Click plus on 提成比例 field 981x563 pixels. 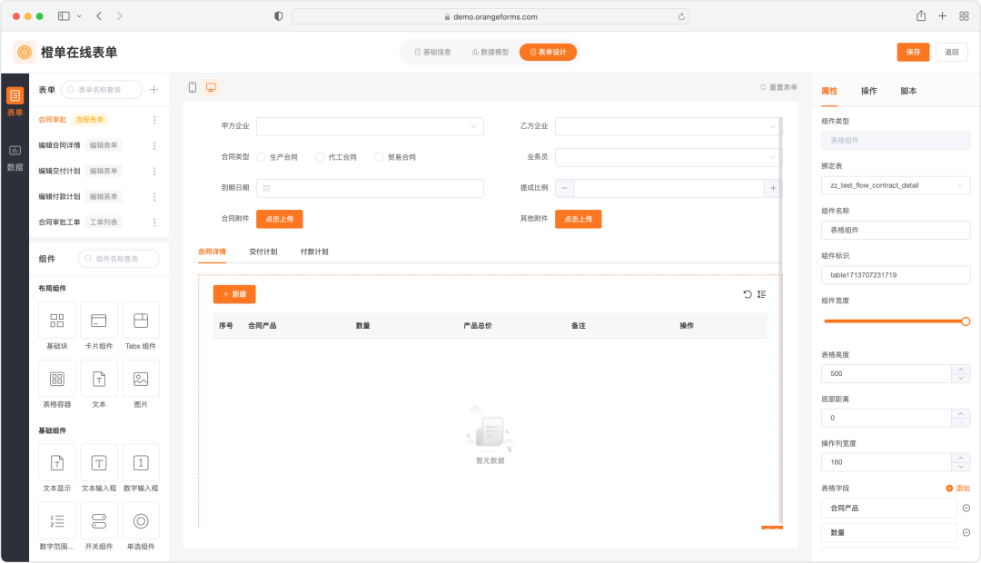773,188
